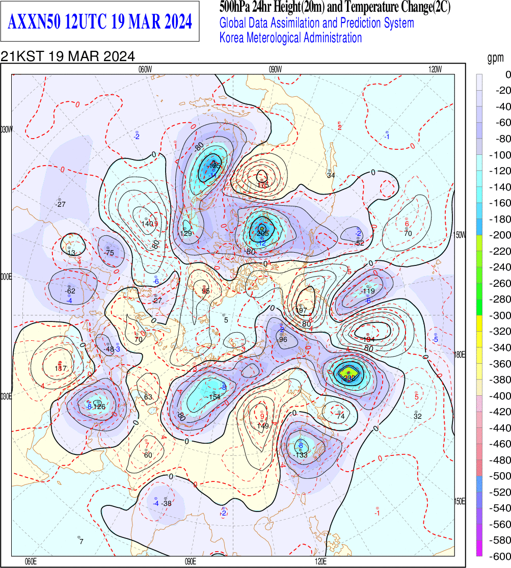Click Korea Meteorological Administration label

(x=291, y=38)
